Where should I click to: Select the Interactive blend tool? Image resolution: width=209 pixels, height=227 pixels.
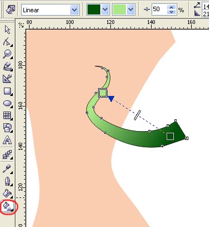point(7,154)
